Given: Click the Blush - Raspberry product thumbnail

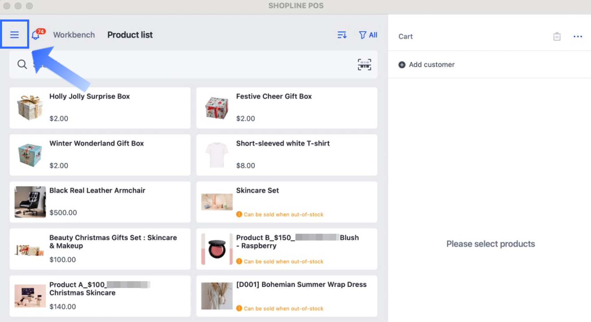Looking at the screenshot, I should coord(217,249).
